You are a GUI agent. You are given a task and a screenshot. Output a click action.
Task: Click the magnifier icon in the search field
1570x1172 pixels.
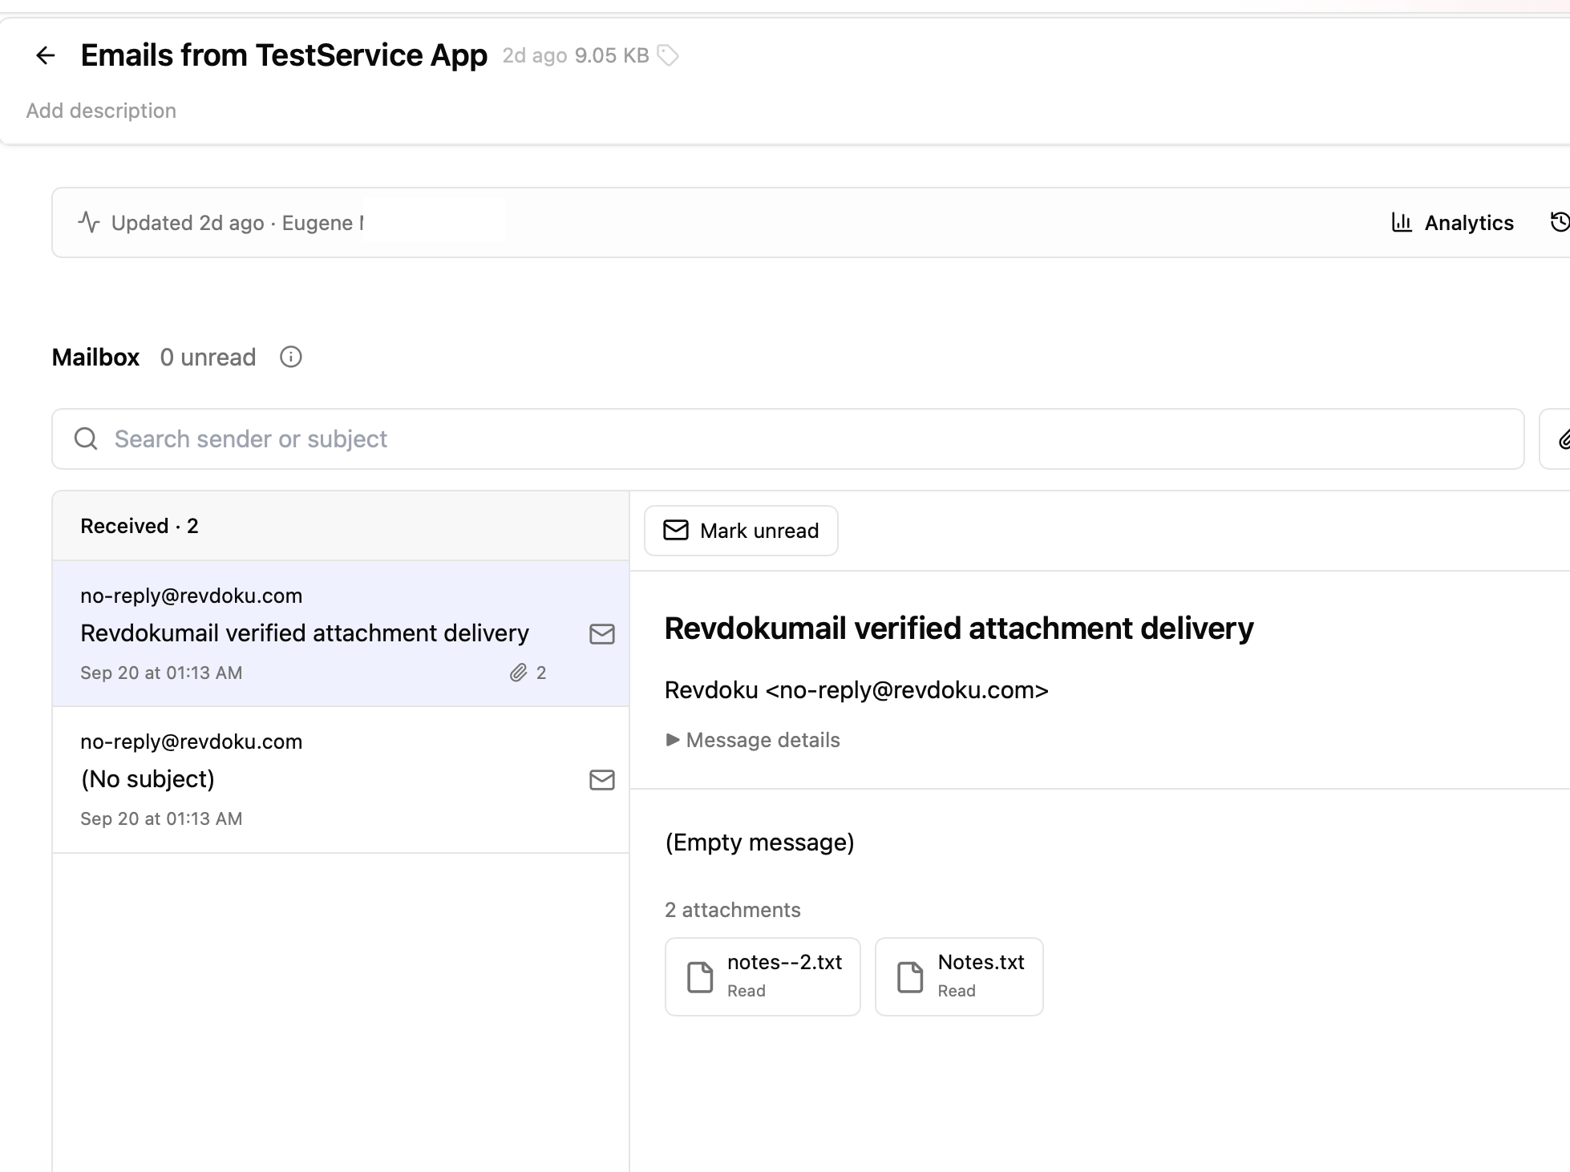click(x=86, y=438)
